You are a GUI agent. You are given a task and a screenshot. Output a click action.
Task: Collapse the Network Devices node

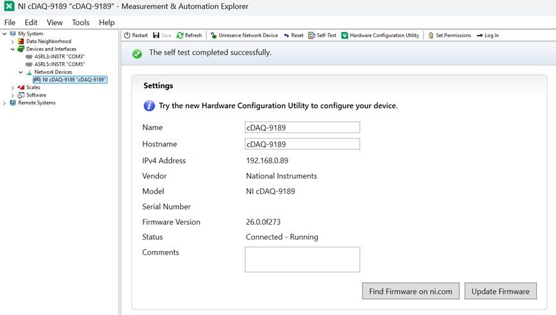pyautogui.click(x=21, y=72)
